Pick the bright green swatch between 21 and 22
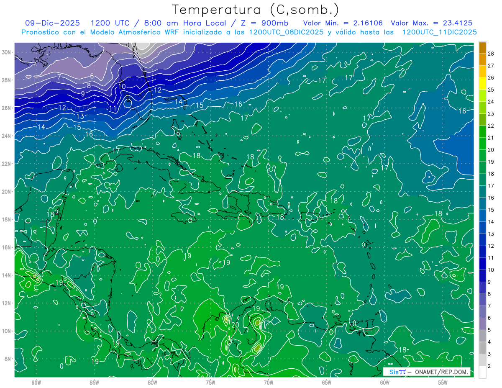502x388 pixels. [x=482, y=132]
